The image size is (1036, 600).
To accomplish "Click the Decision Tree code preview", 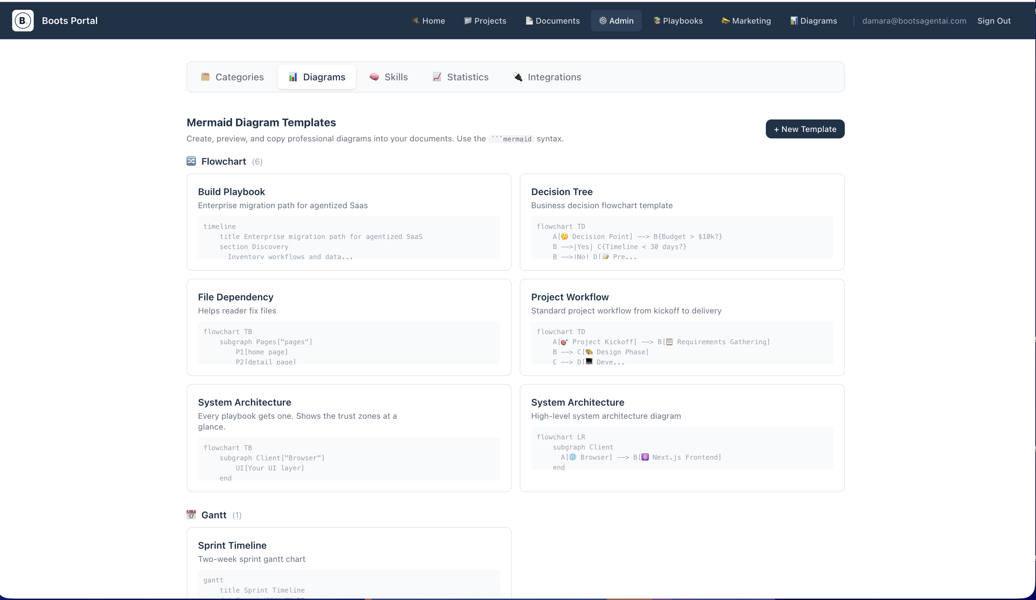I will 682,238.
